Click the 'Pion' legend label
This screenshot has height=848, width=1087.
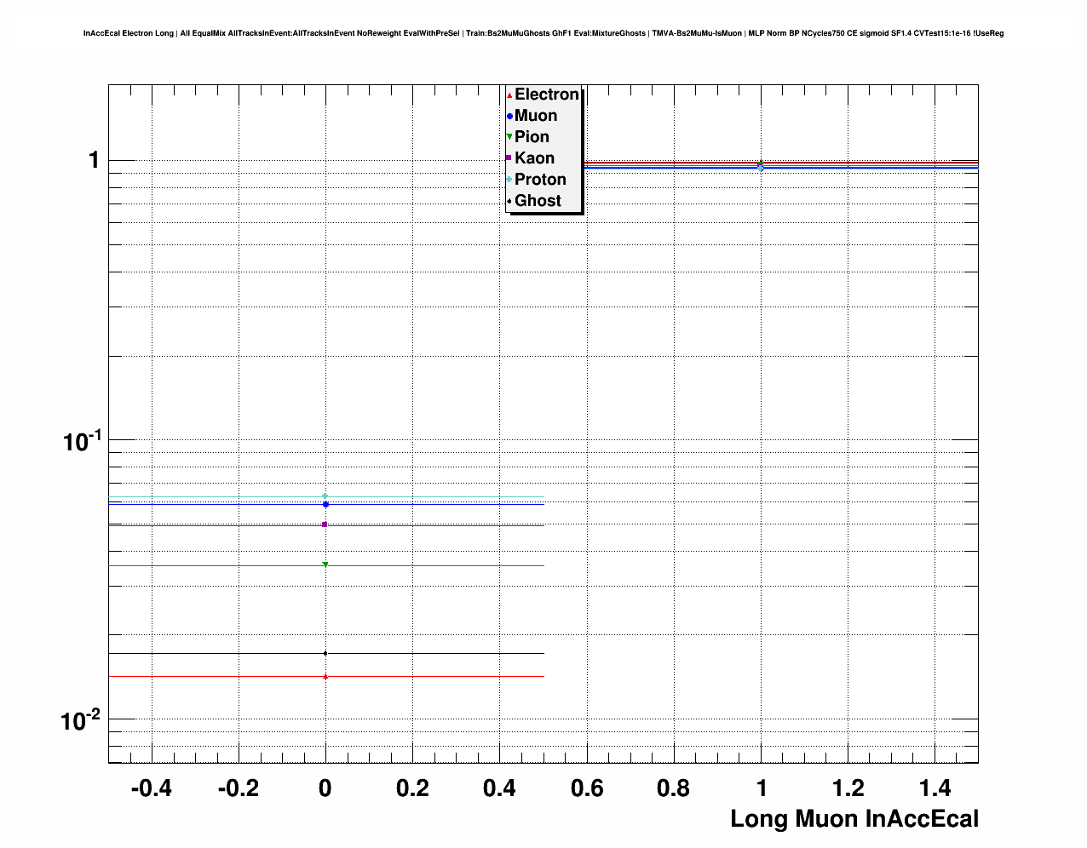[x=532, y=137]
